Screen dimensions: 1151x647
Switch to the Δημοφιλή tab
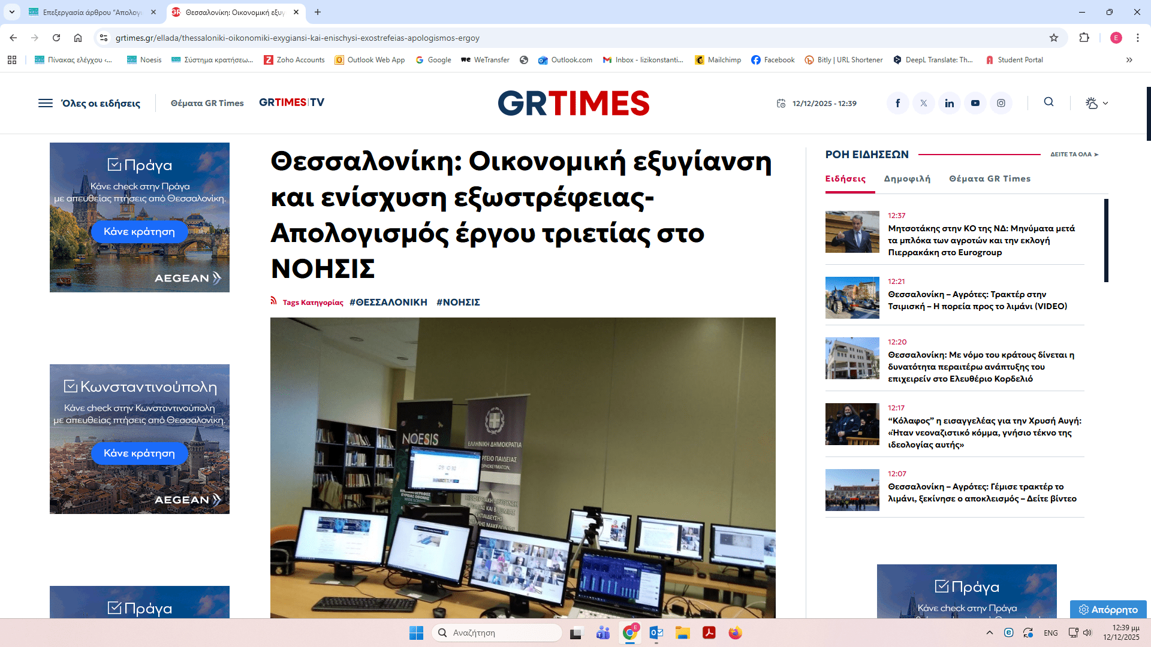pos(907,179)
